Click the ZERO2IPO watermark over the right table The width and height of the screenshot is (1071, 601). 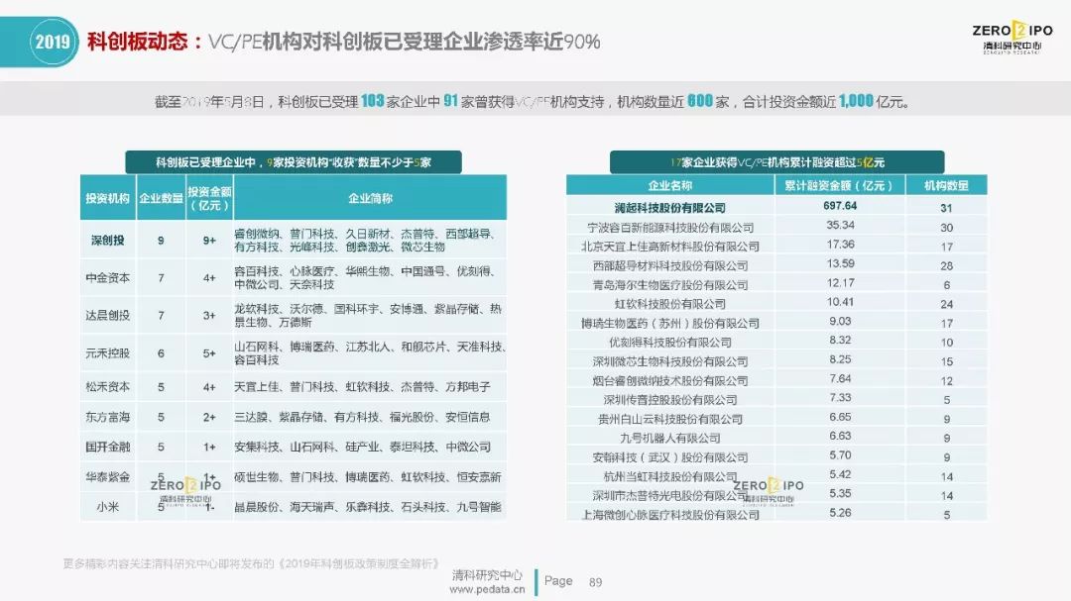pos(769,492)
